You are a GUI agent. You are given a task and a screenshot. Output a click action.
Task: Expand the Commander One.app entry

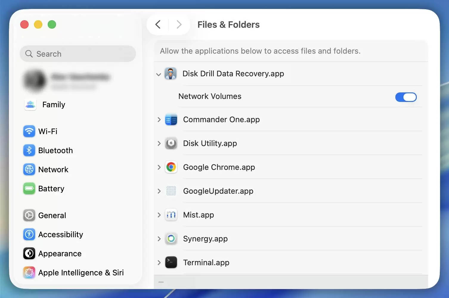(x=159, y=119)
